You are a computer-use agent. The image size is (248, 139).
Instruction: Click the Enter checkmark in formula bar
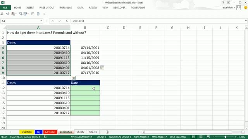(60, 21)
